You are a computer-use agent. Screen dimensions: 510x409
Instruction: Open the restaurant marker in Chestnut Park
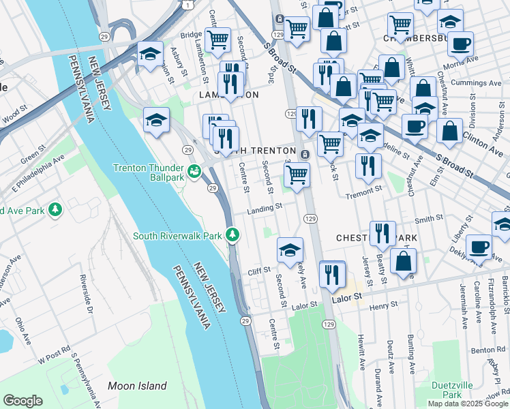[382, 234]
